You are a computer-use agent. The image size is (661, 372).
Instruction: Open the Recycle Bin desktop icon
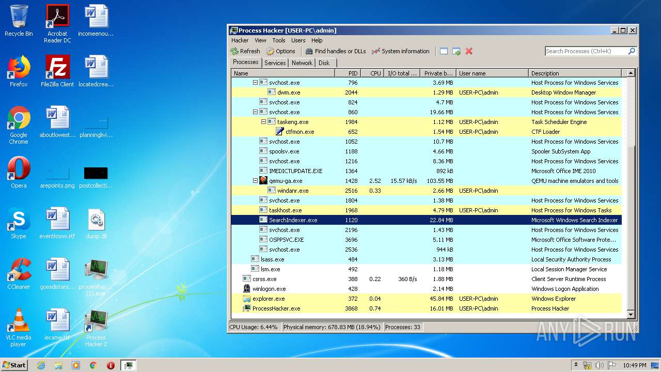tap(19, 21)
